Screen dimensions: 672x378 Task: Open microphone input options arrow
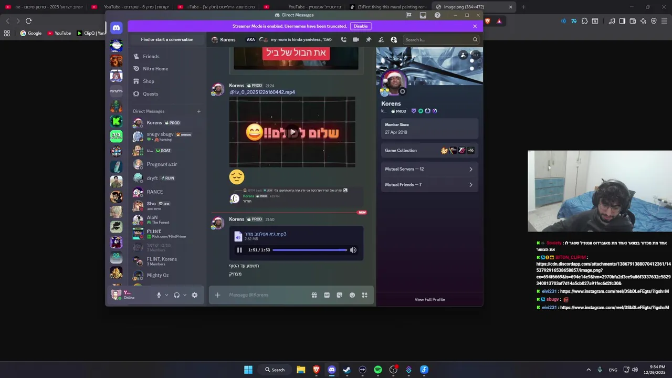pyautogui.click(x=167, y=295)
